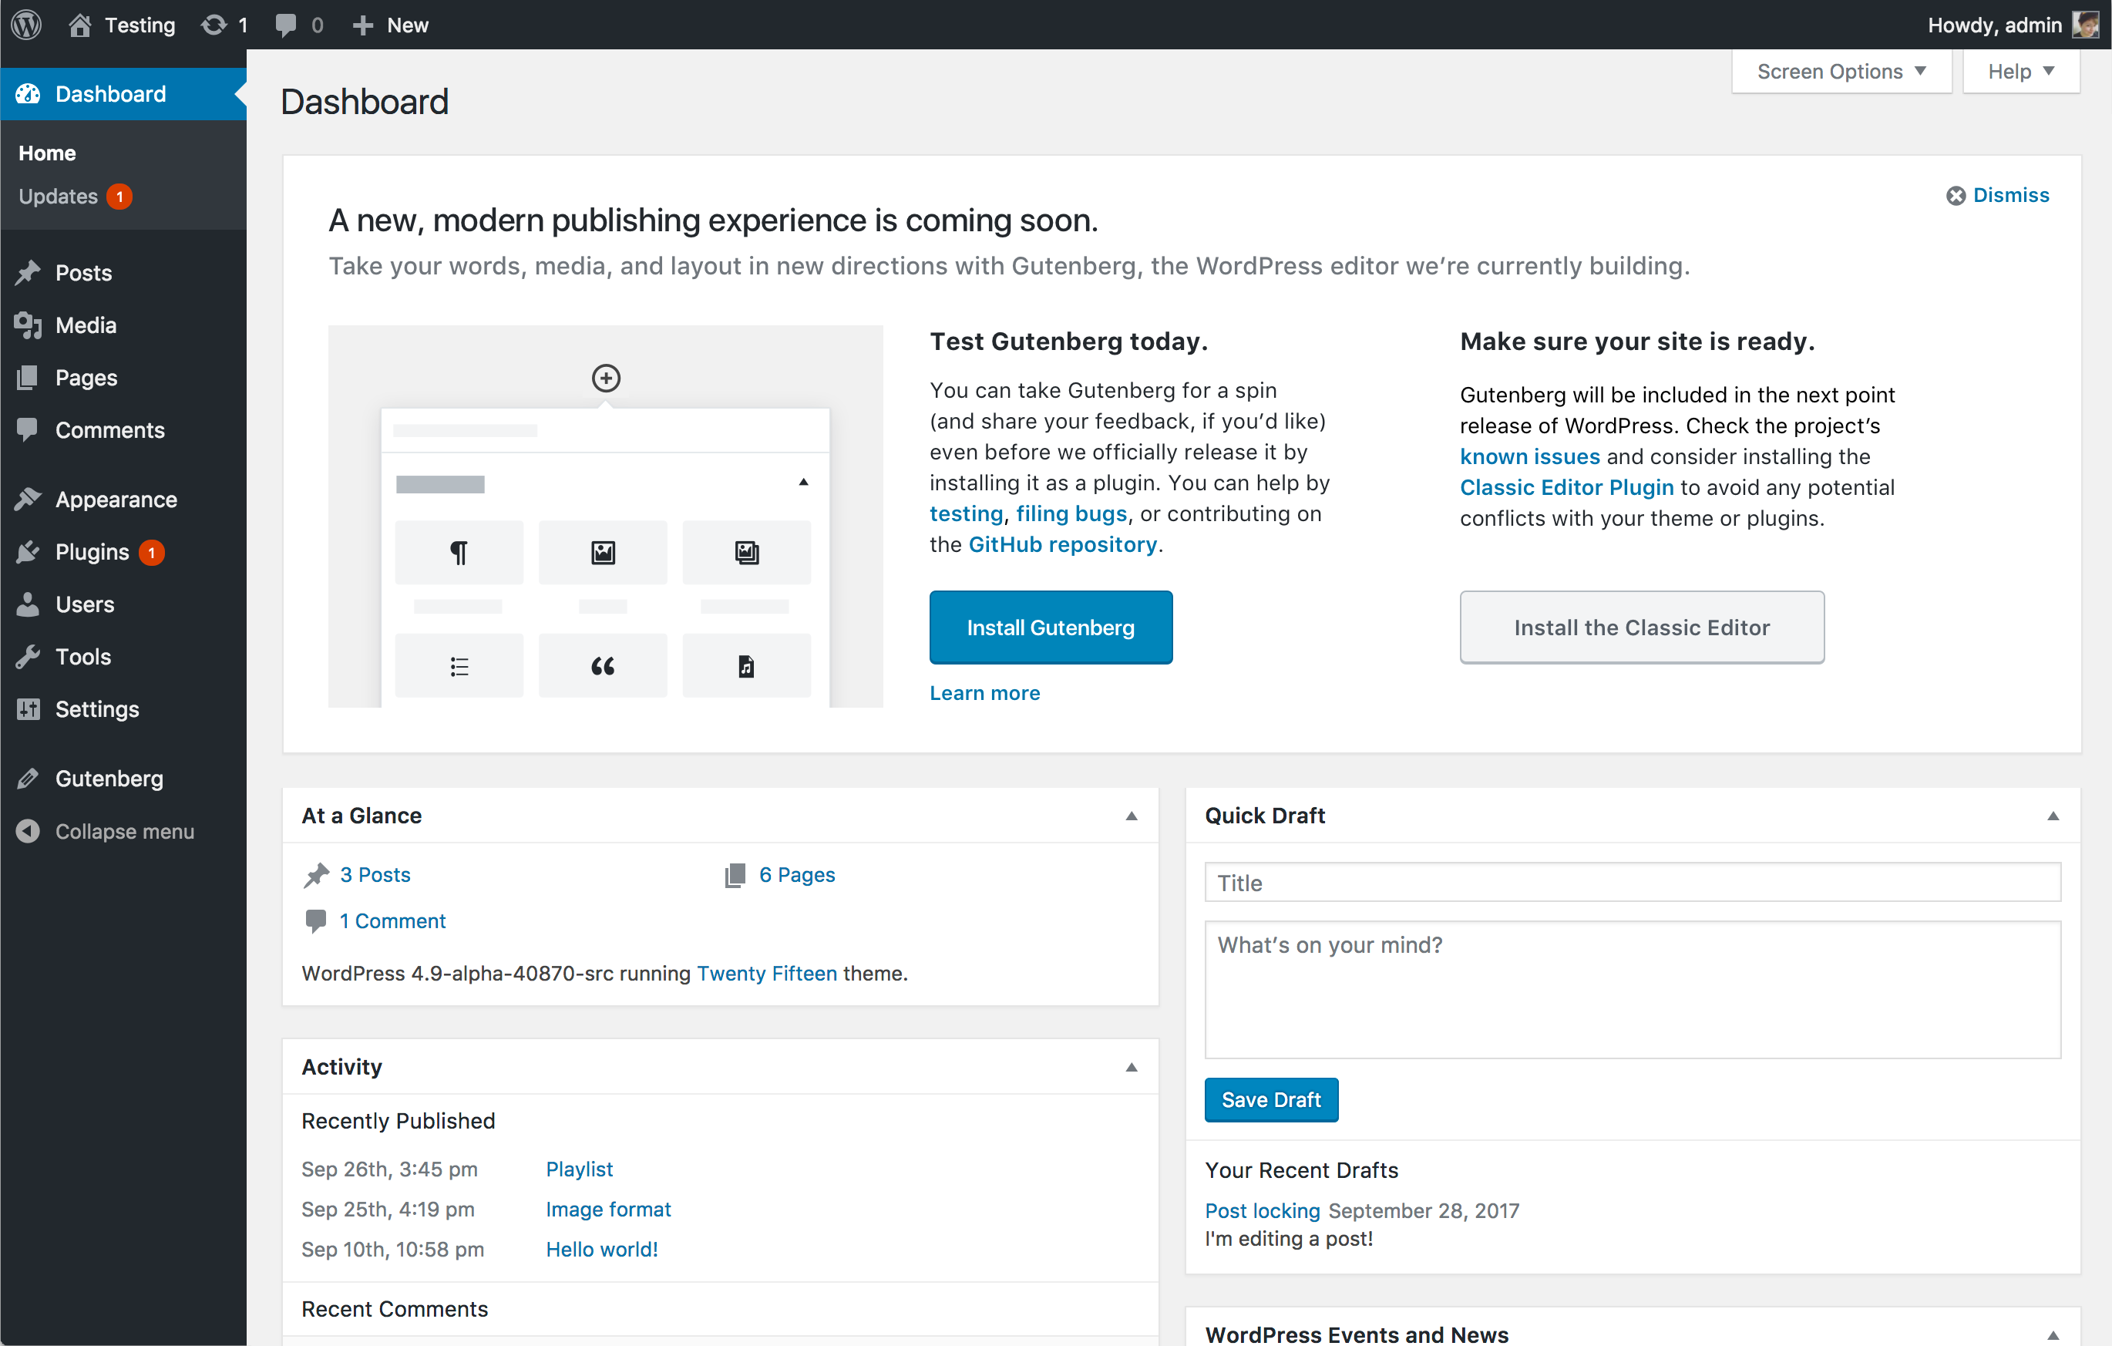
Task: Click the Media icon in sidebar
Action: pyautogui.click(x=28, y=325)
